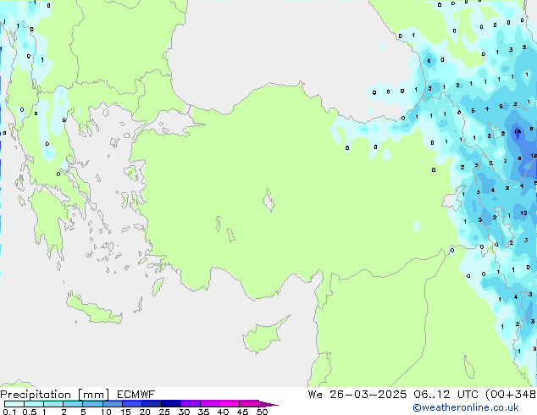This screenshot has height=415, width=537.
Task: Click the 30–35 mm purple legend swatch
Action: click(x=191, y=404)
